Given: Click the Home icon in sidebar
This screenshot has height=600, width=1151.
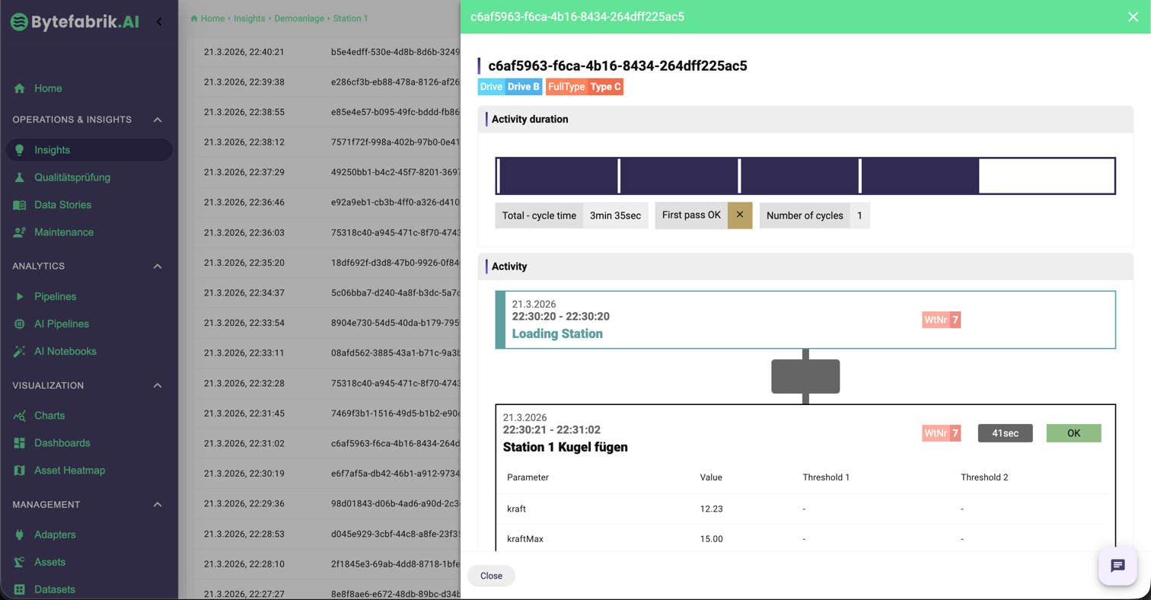Looking at the screenshot, I should point(20,88).
